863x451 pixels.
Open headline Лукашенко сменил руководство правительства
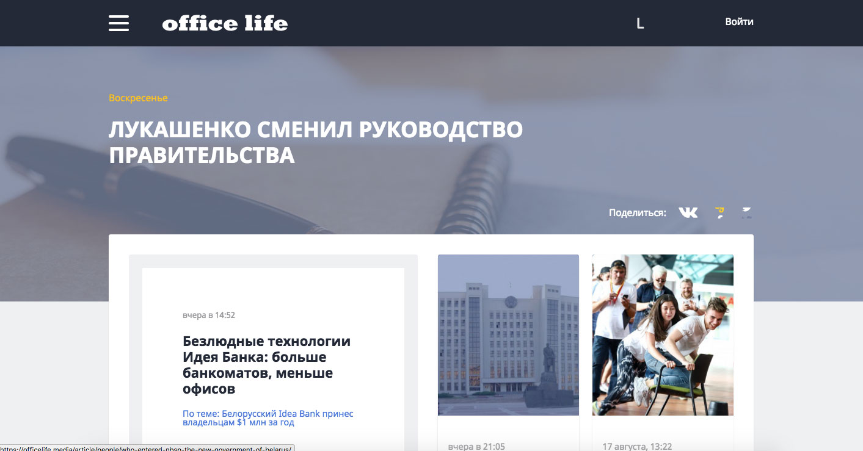(x=316, y=142)
